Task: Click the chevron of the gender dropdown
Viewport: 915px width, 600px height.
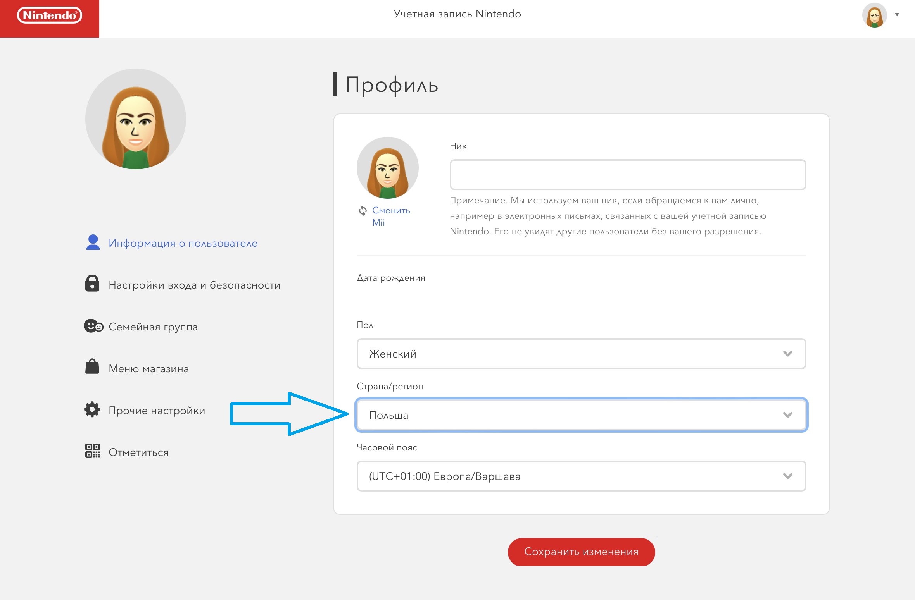Action: coord(787,354)
